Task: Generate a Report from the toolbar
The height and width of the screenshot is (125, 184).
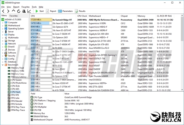Action: coord(51,11)
